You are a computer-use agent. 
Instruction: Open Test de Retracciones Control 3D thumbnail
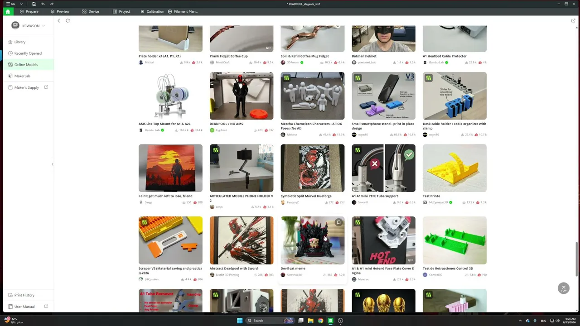click(454, 240)
